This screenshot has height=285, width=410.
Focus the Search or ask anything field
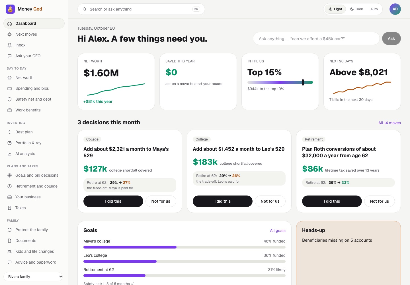(x=141, y=9)
